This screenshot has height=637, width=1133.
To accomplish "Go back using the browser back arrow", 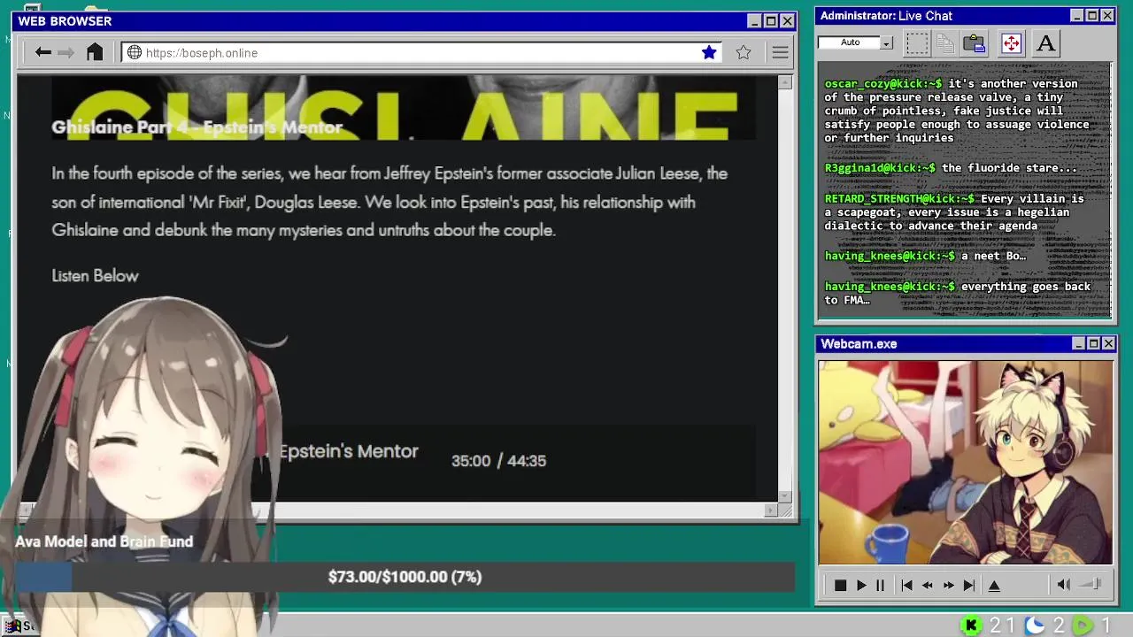I will click(42, 53).
